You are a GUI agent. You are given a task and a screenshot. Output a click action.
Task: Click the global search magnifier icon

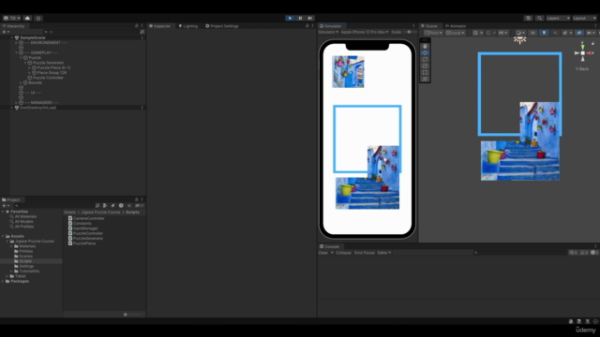(x=540, y=18)
